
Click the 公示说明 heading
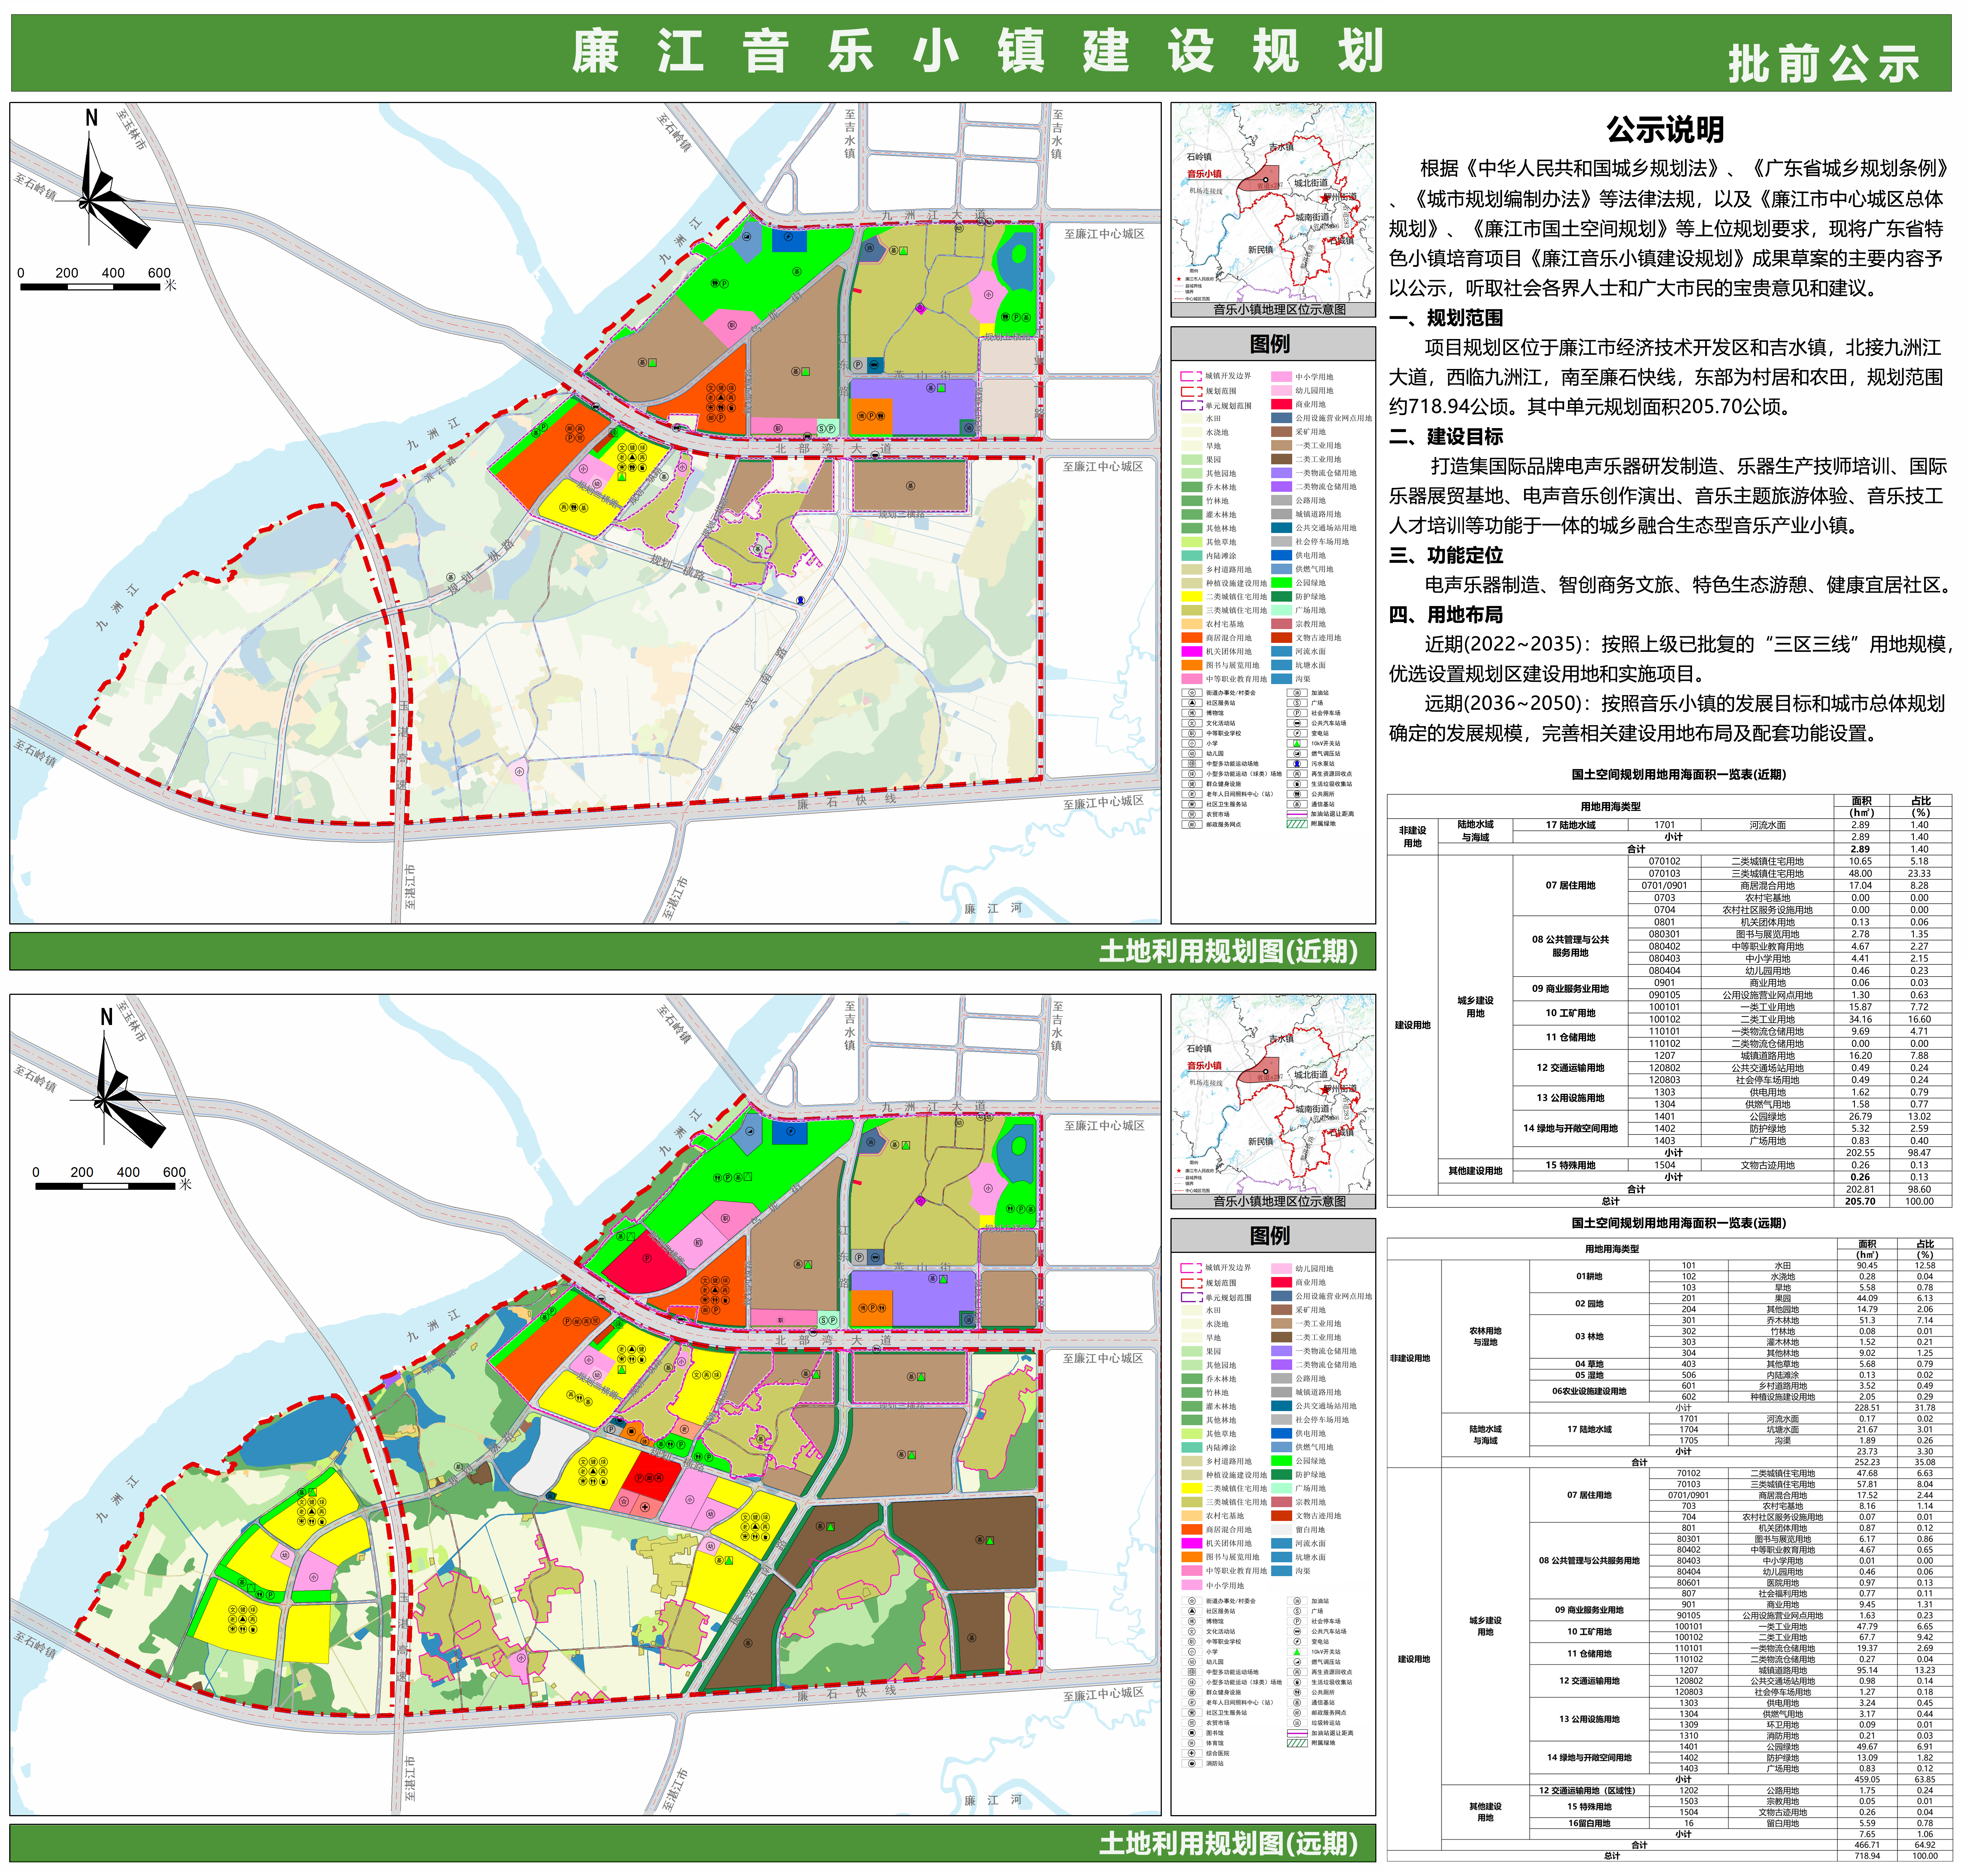tap(1665, 130)
